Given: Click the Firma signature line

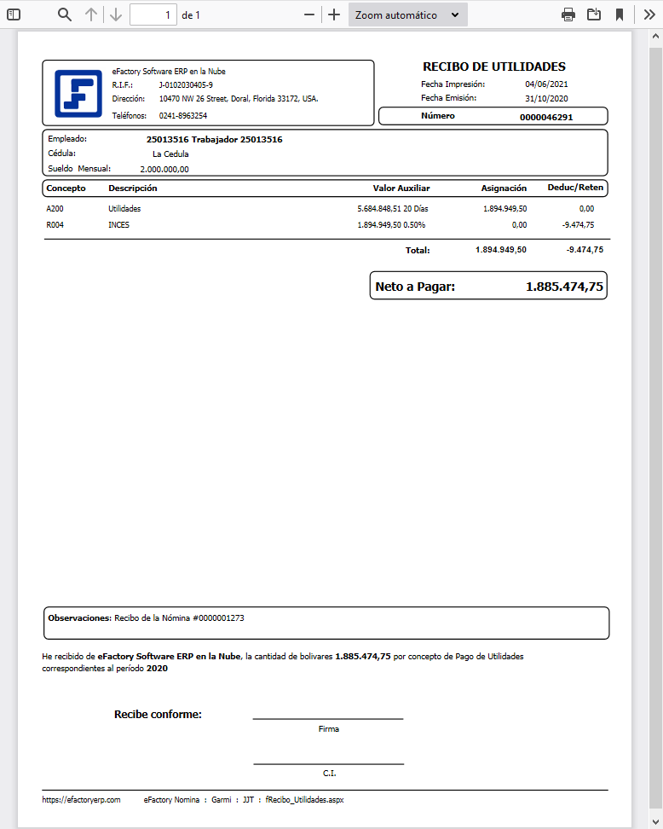Looking at the screenshot, I should [x=328, y=718].
